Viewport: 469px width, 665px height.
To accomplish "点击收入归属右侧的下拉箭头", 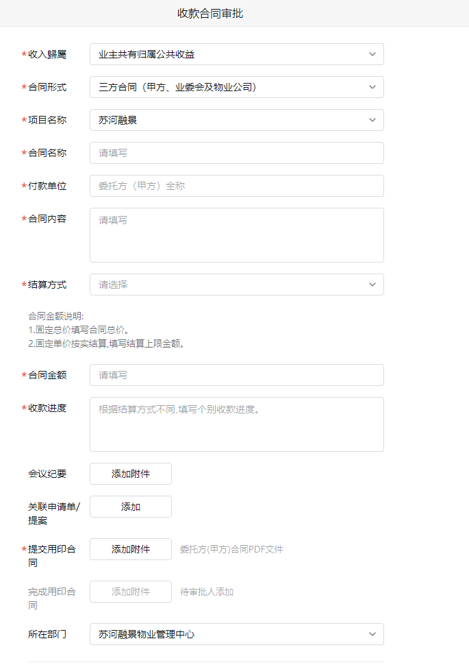I will tap(372, 54).
